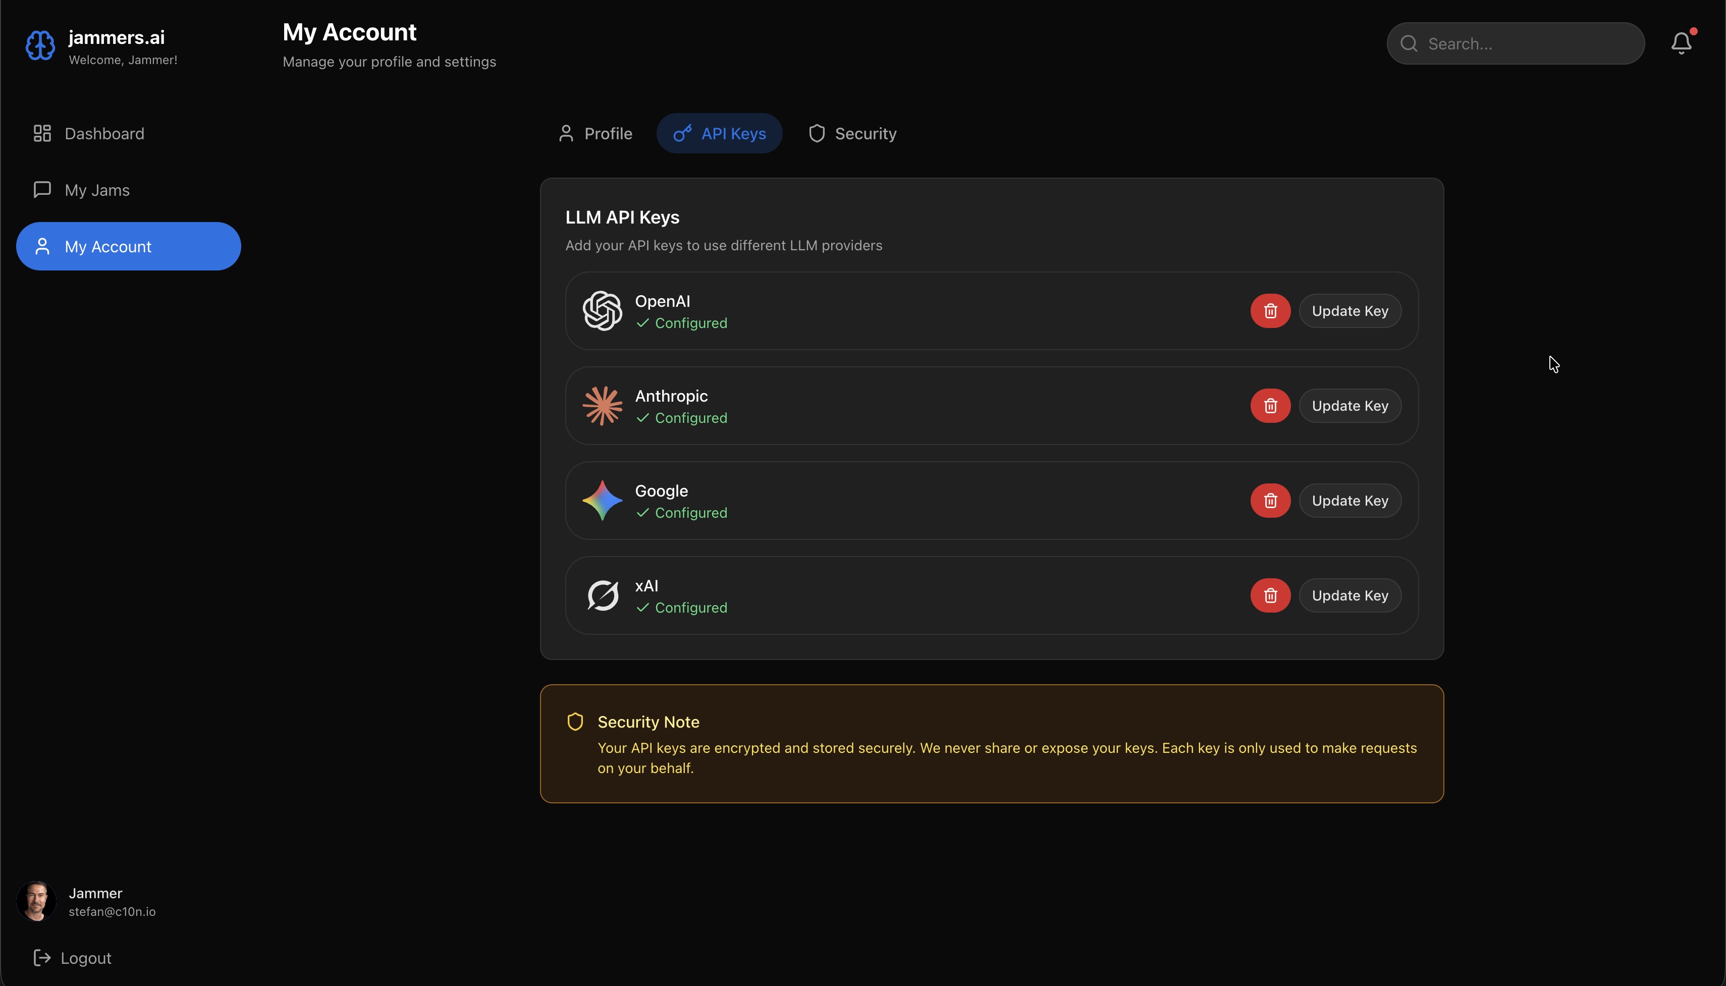1726x986 pixels.
Task: Click the Anthropic starburst logo
Action: coord(602,406)
